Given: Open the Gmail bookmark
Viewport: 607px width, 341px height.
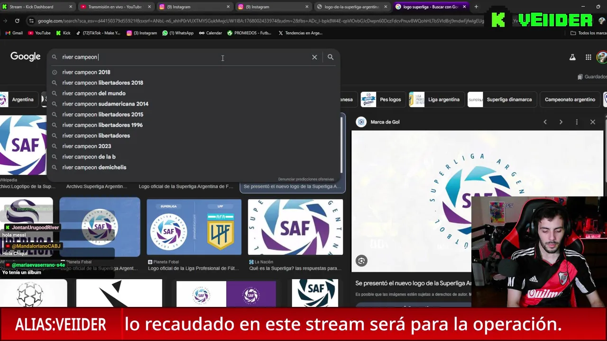Looking at the screenshot, I should (x=14, y=33).
